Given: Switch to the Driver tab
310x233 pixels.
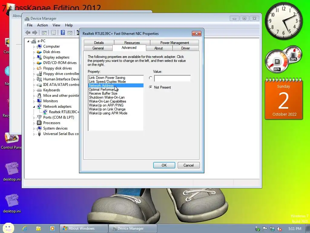Looking at the screenshot, I should [x=186, y=48].
